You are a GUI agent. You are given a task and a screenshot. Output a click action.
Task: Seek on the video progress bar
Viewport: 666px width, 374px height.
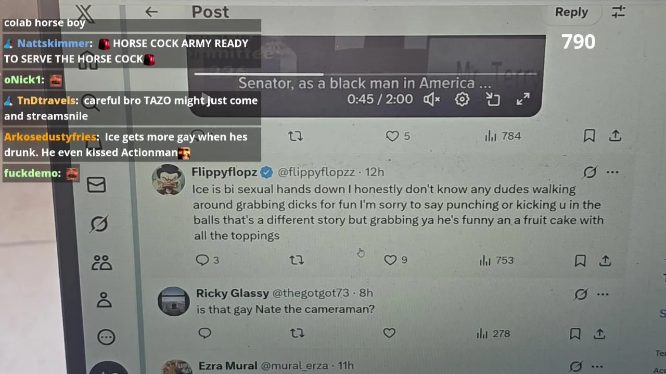coord(364,74)
